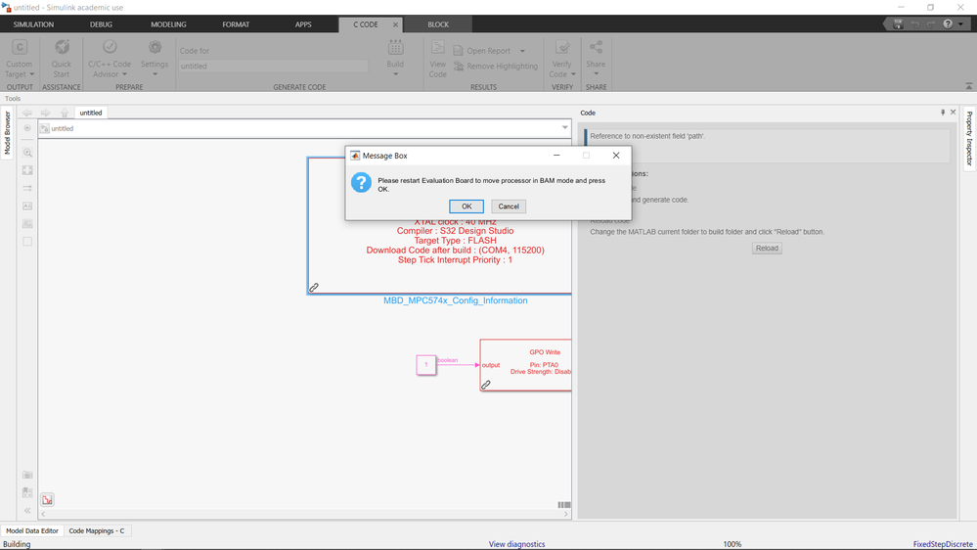Collapse the toolstrip with the corner arrow

pos(969,86)
